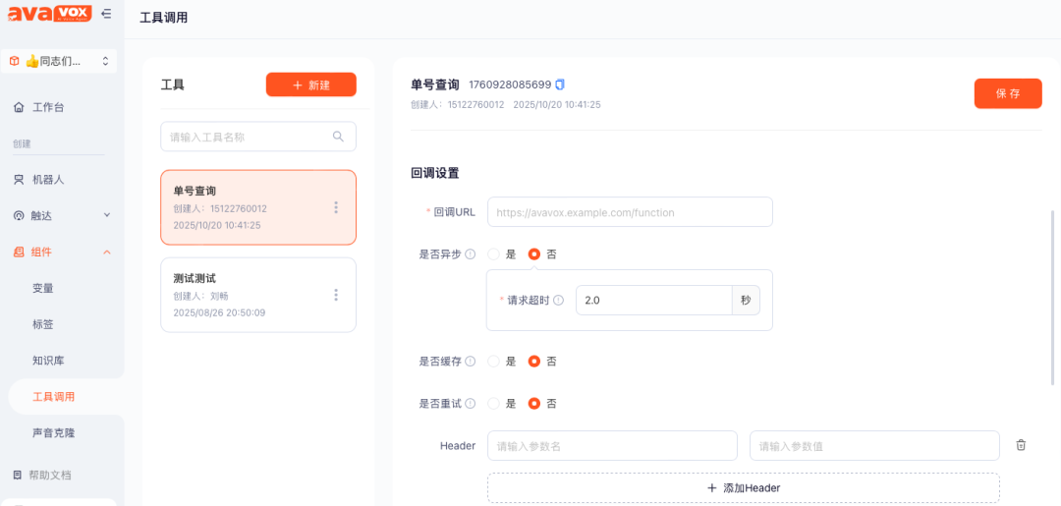
Task: Click the search magnifier icon
Action: click(338, 136)
